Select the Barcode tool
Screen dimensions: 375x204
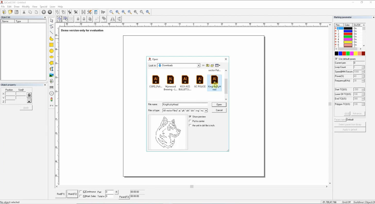pyautogui.click(x=51, y=87)
